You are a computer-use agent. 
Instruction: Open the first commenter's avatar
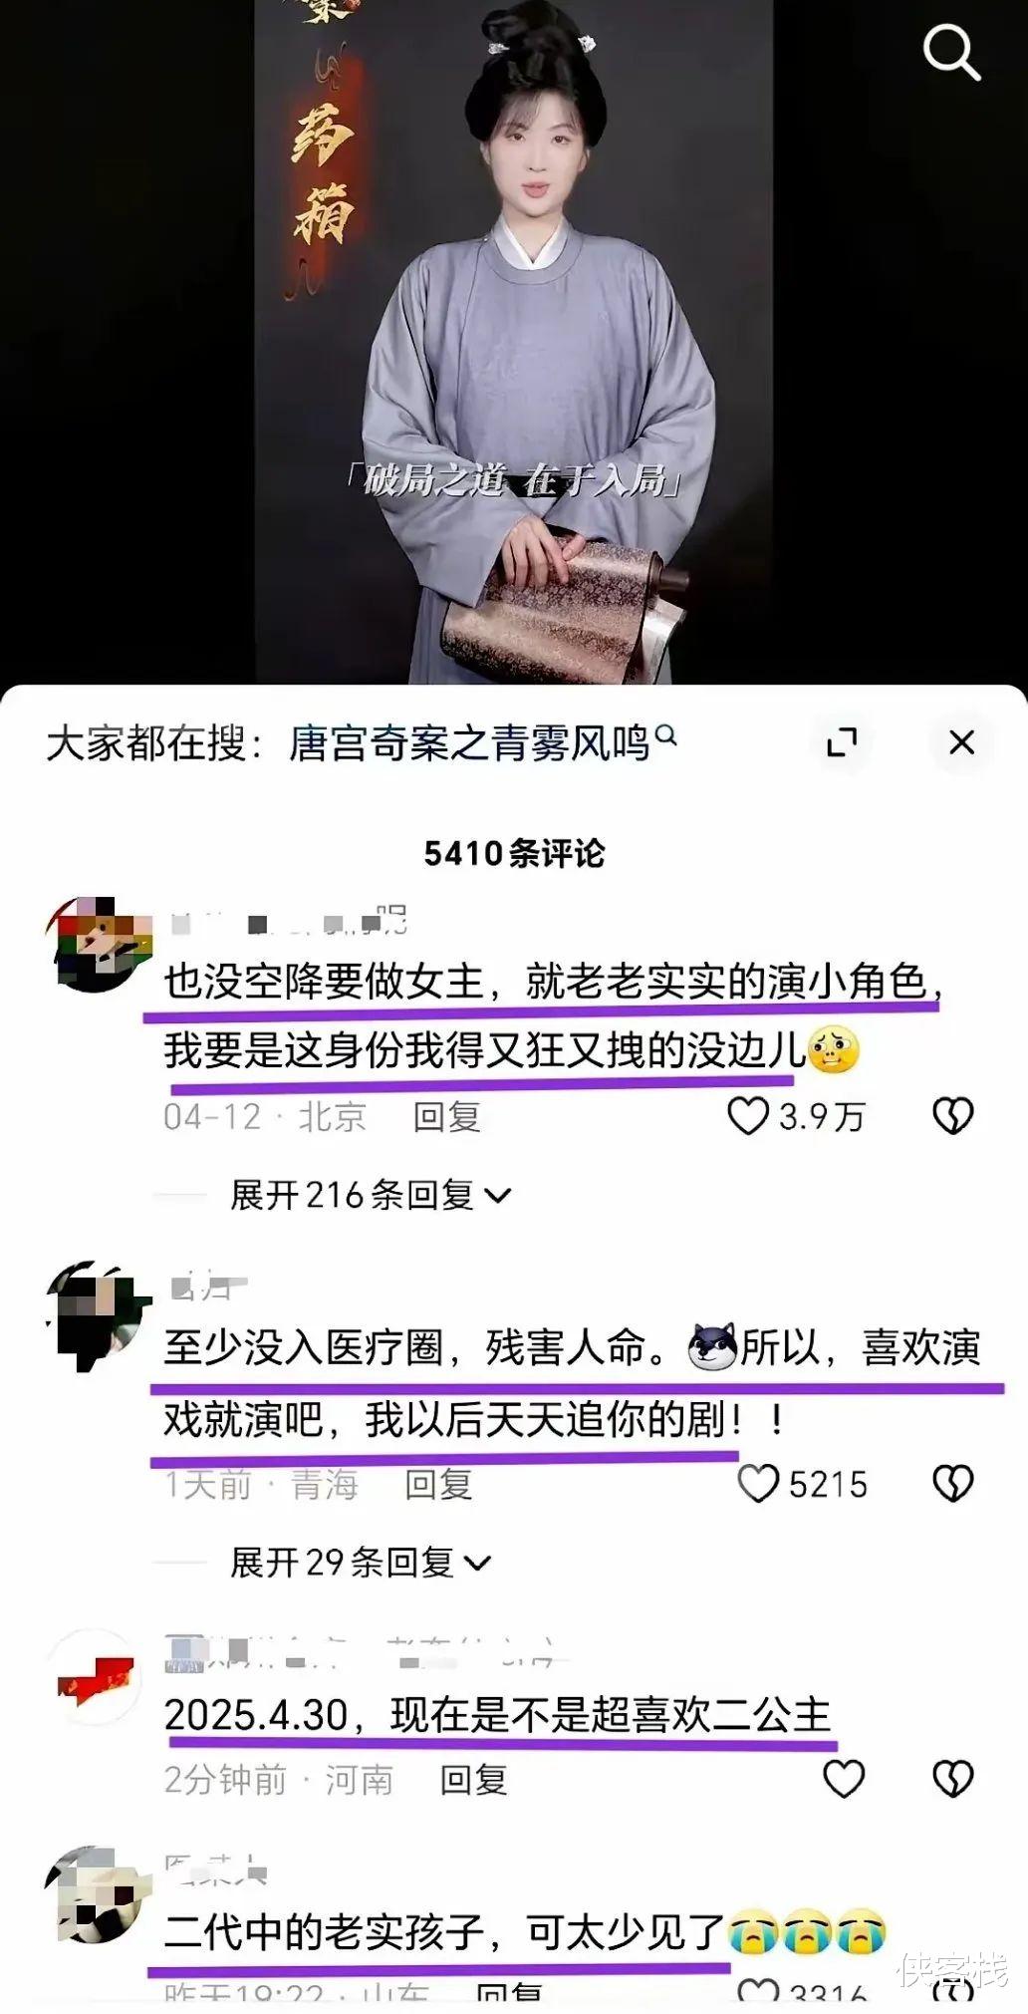[98, 944]
